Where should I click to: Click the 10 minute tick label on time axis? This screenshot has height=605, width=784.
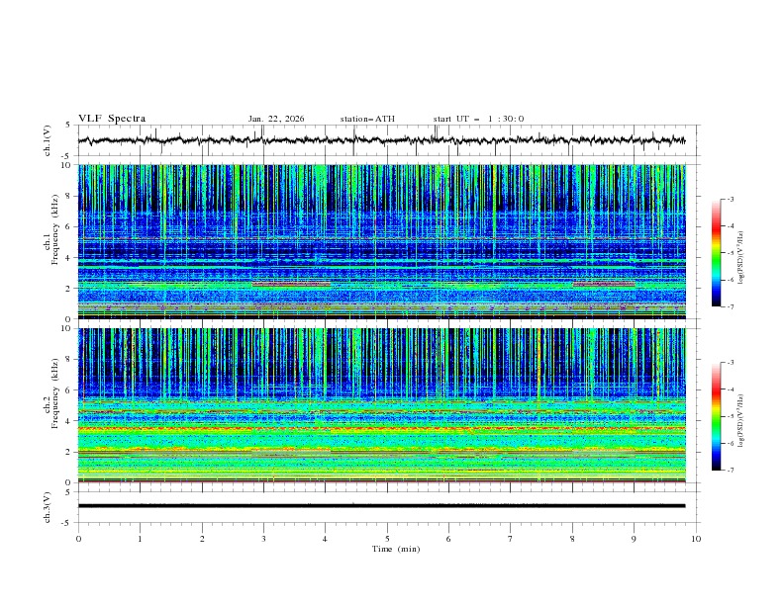click(x=696, y=539)
